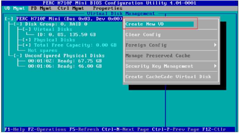The image size is (239, 134).
Task: Choose Clear Config from operations menu
Action: [143, 35]
